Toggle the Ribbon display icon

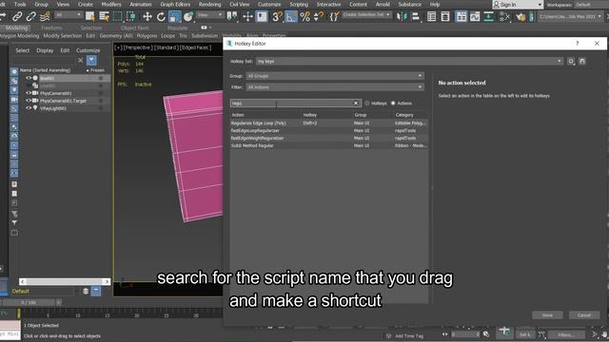461,16
